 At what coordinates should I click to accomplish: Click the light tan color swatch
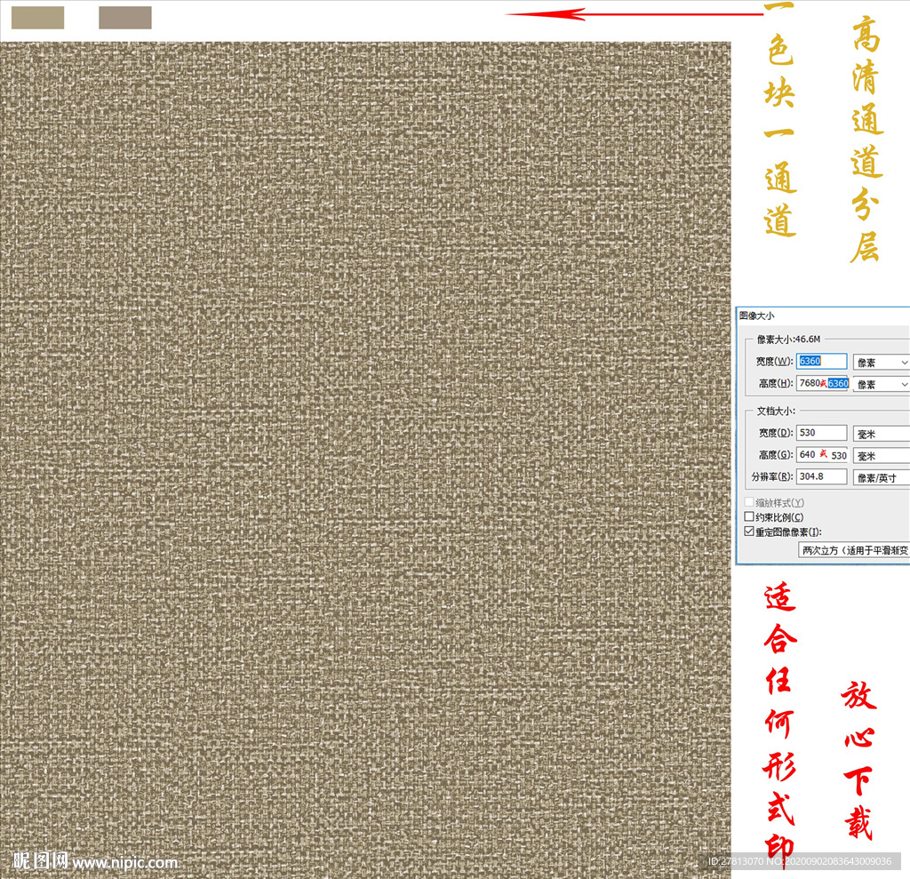pyautogui.click(x=37, y=18)
